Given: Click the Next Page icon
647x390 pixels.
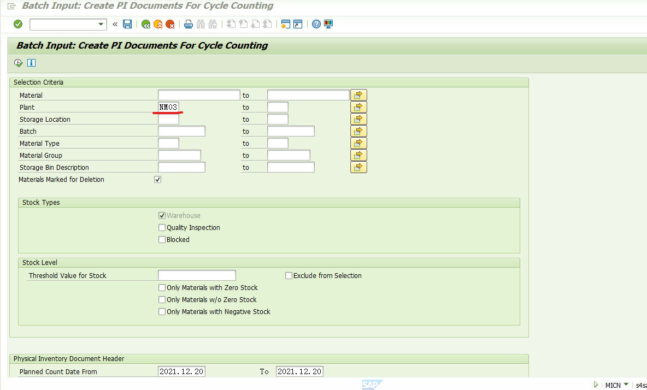Looking at the screenshot, I should pyautogui.click(x=255, y=25).
